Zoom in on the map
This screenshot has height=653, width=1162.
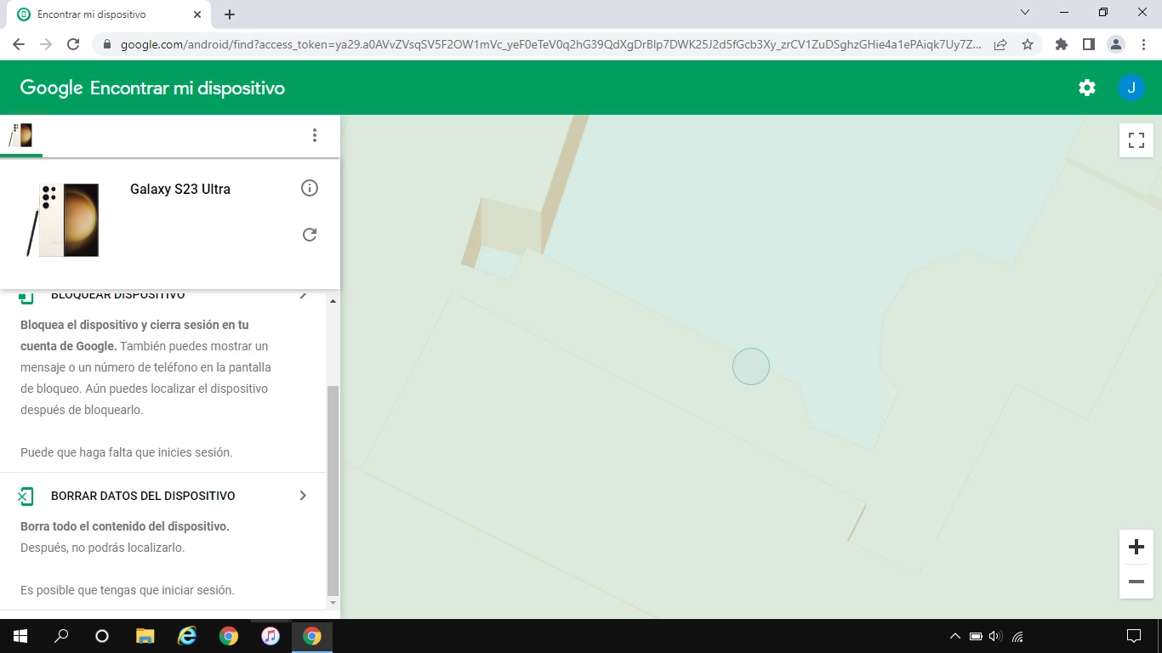[1136, 547]
